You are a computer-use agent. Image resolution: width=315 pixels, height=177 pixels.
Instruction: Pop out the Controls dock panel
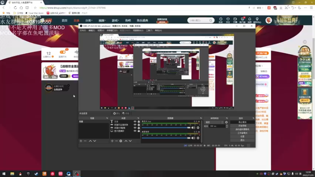(x=253, y=118)
